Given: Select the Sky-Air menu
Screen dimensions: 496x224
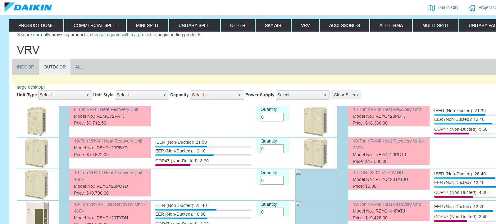Looking at the screenshot, I should coord(273,25).
